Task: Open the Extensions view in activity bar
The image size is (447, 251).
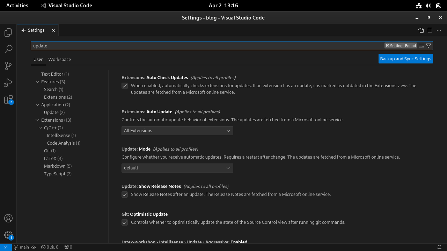Action: 8,100
